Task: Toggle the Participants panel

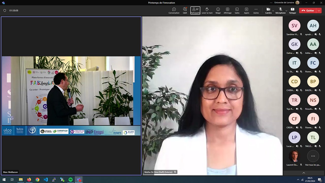Action: (x=195, y=10)
